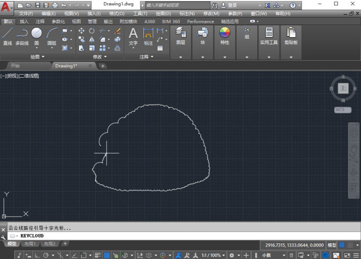Toggle polar tracking in status bar
Screen dimensions: 361x259
click(x=46, y=255)
